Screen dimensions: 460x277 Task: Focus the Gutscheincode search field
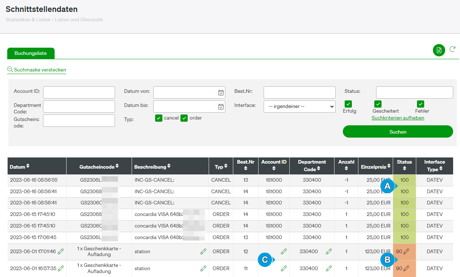(x=79, y=121)
